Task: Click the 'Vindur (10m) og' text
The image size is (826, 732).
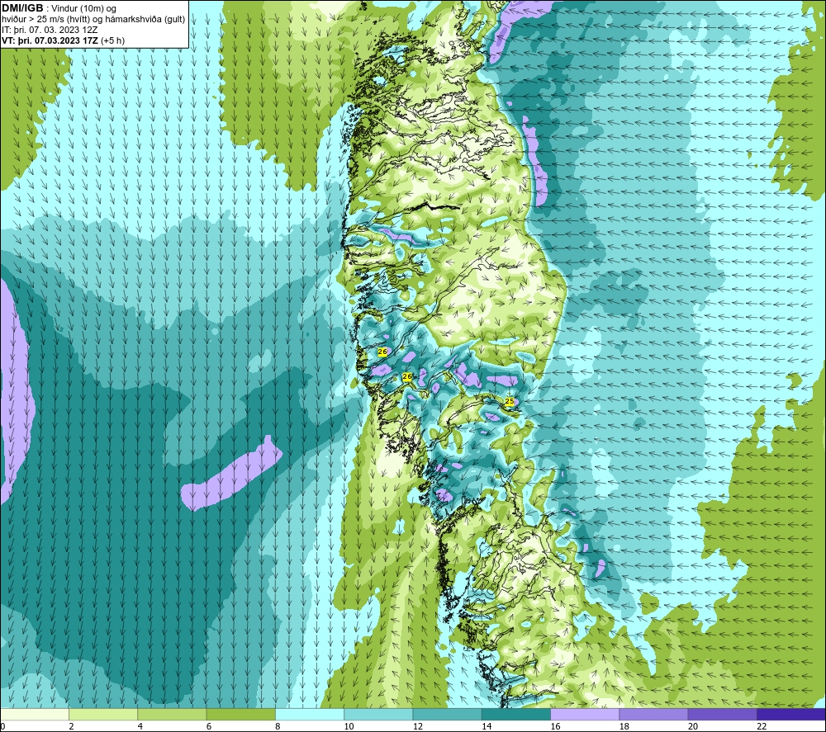Action: [x=85, y=9]
